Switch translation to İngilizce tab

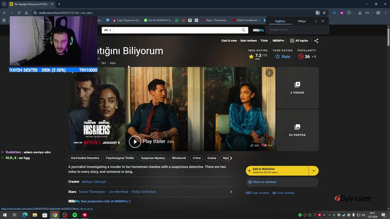tap(280, 21)
